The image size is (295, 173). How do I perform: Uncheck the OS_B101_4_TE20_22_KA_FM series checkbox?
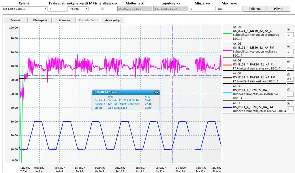[288, 104]
